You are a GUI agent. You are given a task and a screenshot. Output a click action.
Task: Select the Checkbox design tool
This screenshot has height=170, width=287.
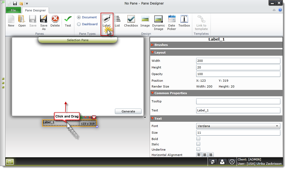click(131, 21)
